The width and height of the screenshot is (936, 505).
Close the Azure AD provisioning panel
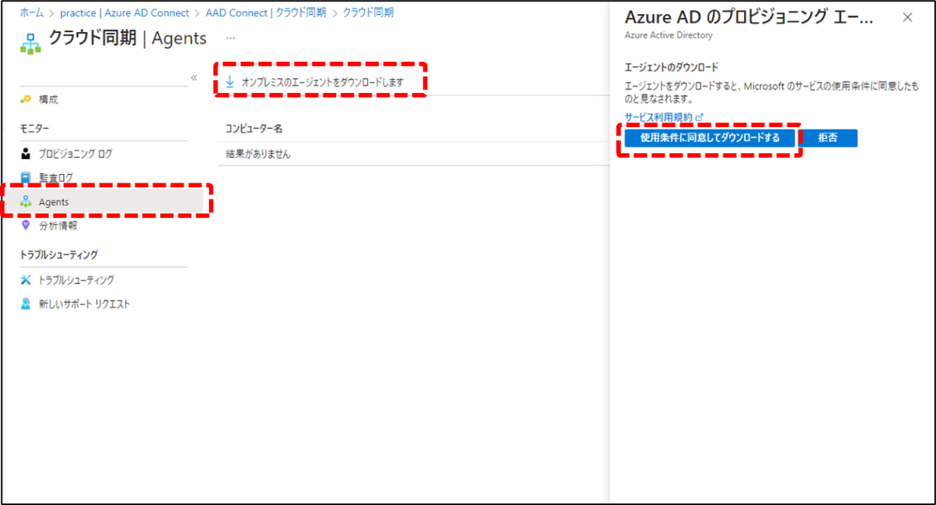(907, 17)
